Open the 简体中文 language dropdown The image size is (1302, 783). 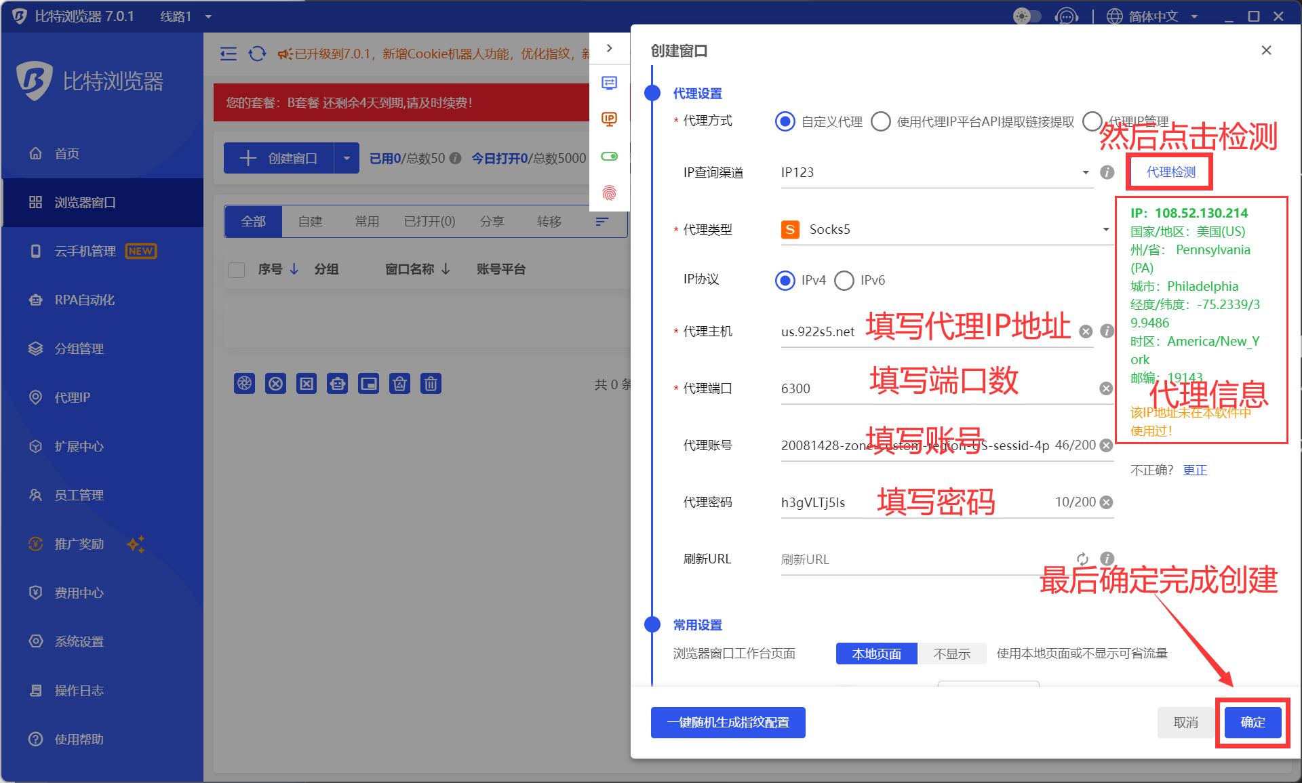(x=1153, y=16)
